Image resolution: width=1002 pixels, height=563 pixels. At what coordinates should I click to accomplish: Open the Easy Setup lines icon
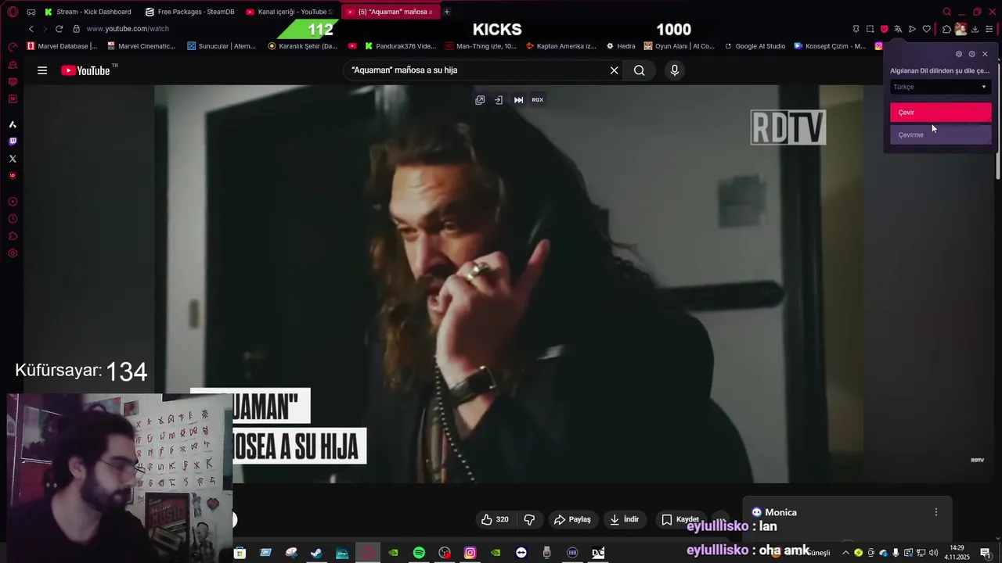click(989, 29)
